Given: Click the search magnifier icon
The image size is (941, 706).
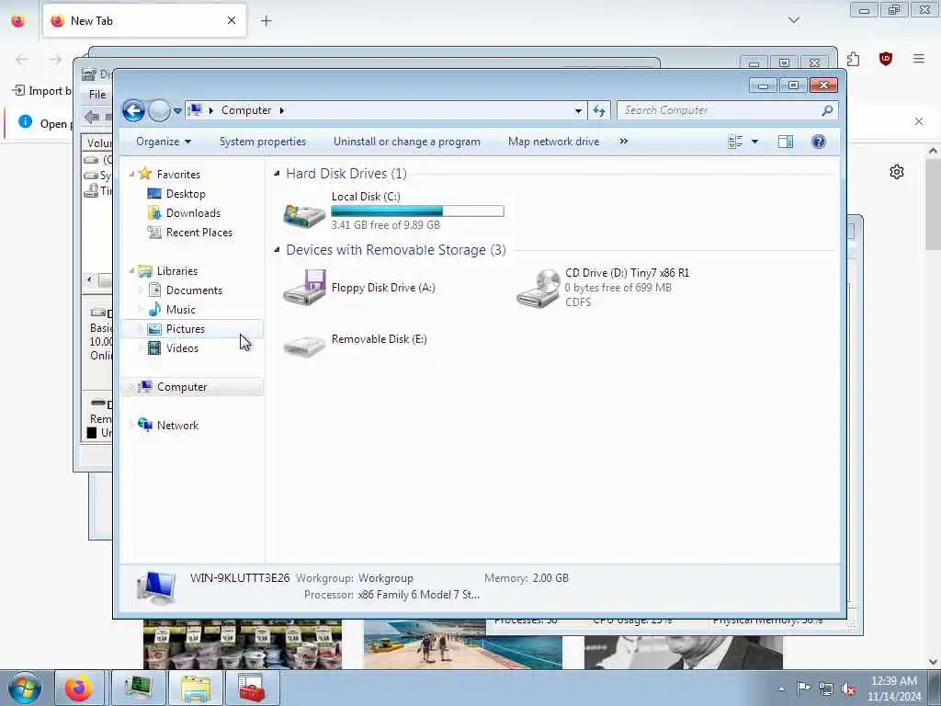Looking at the screenshot, I should [x=828, y=110].
